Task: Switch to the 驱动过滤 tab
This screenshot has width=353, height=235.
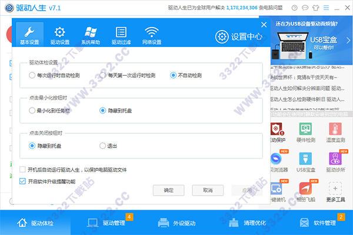Action: point(121,35)
